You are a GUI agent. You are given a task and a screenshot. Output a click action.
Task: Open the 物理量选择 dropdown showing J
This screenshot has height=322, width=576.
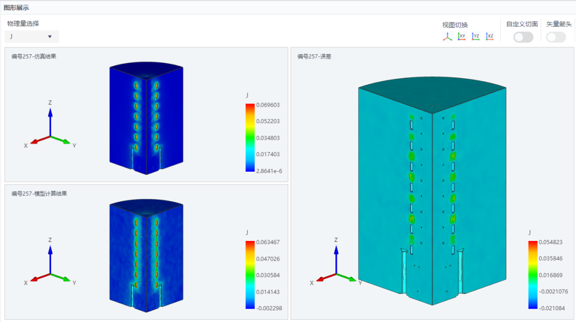click(31, 36)
